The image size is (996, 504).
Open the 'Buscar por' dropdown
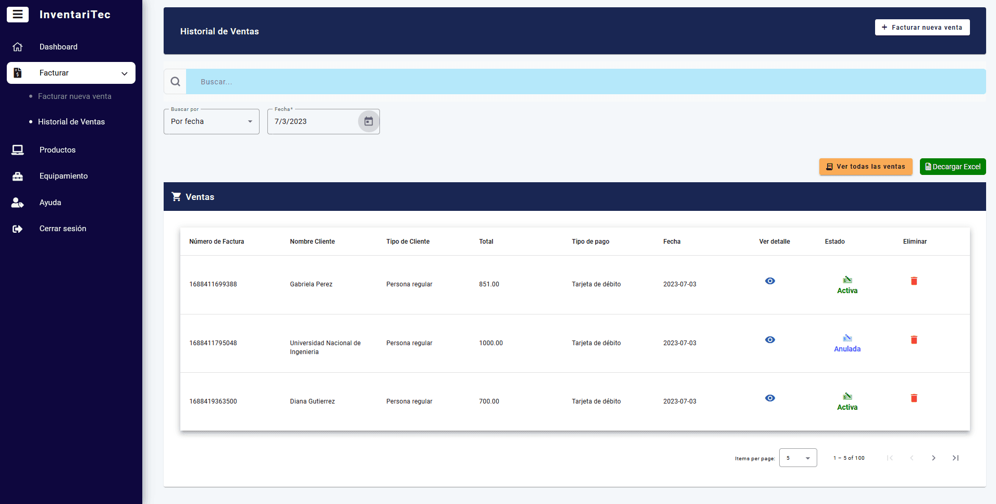211,121
